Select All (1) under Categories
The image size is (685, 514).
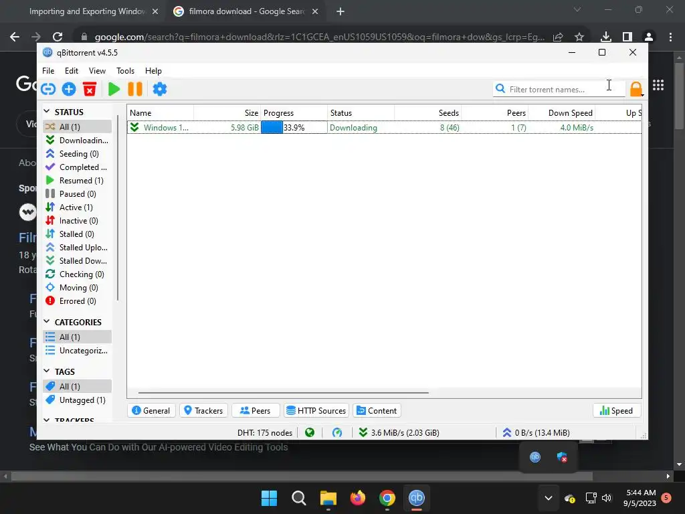pyautogui.click(x=78, y=337)
